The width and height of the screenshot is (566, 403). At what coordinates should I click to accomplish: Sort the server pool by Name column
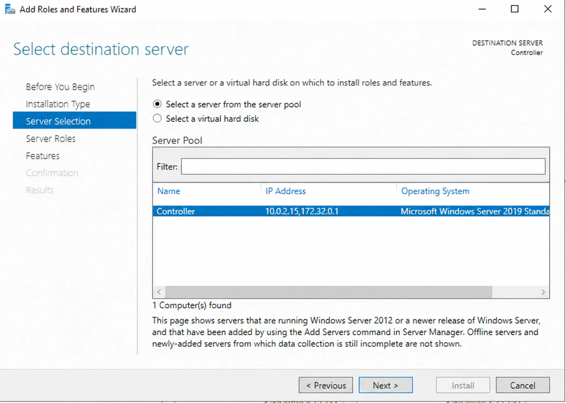coord(168,191)
